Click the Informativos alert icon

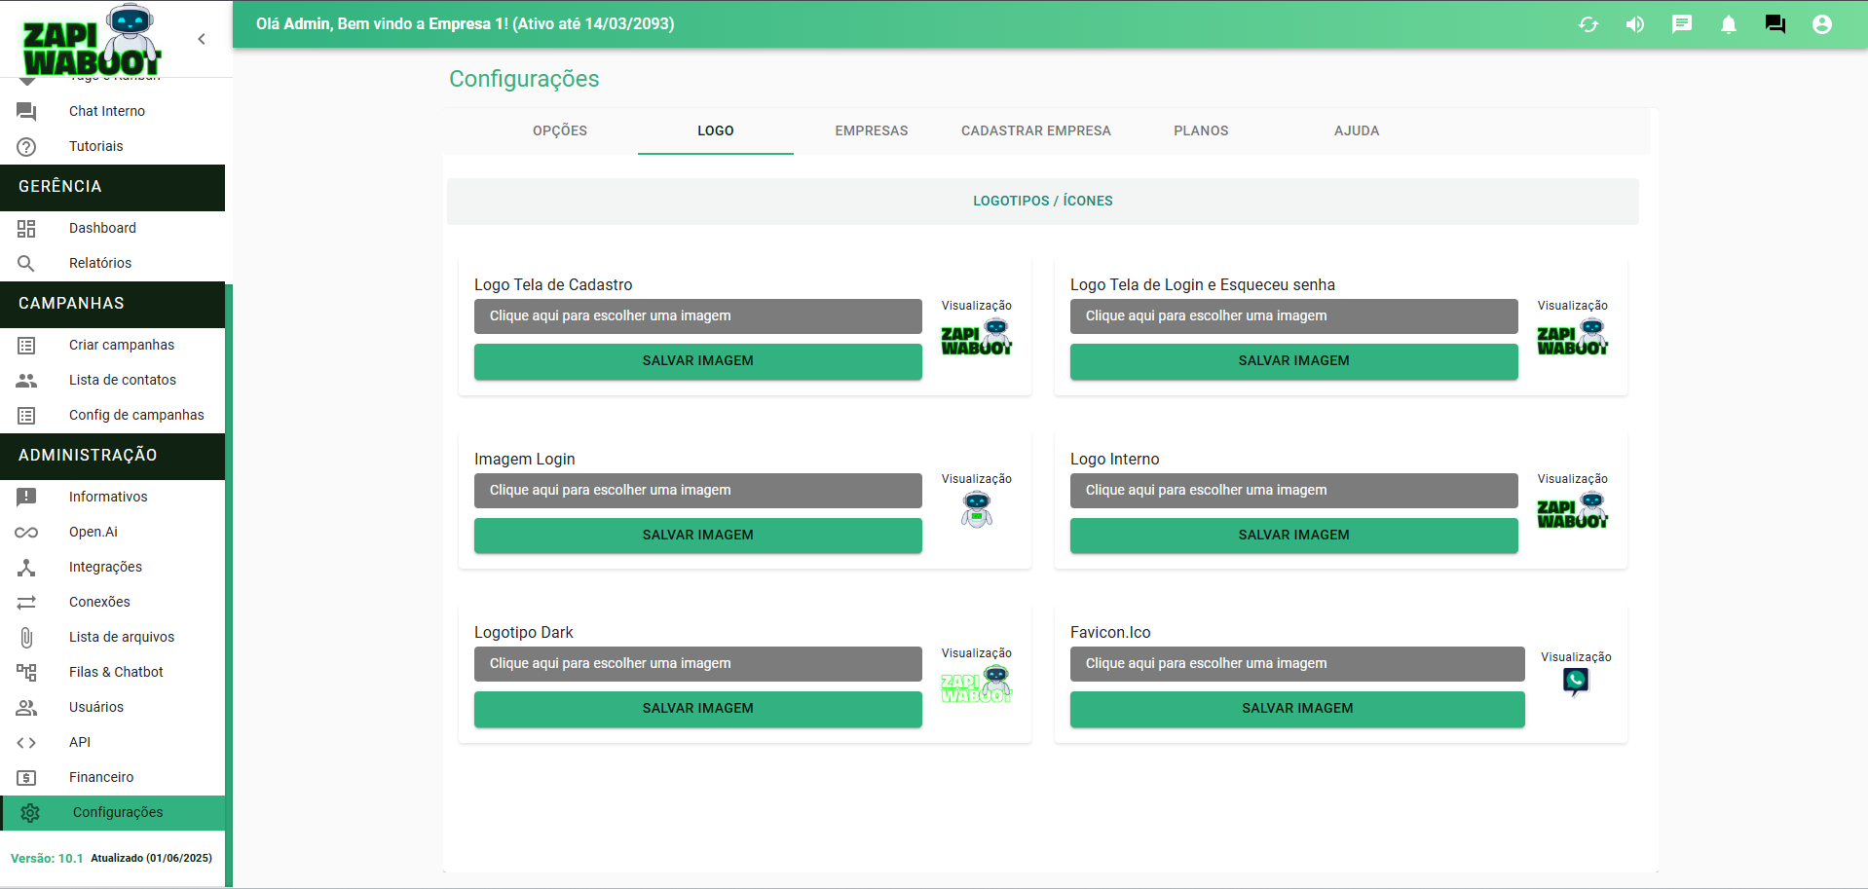pyautogui.click(x=26, y=497)
